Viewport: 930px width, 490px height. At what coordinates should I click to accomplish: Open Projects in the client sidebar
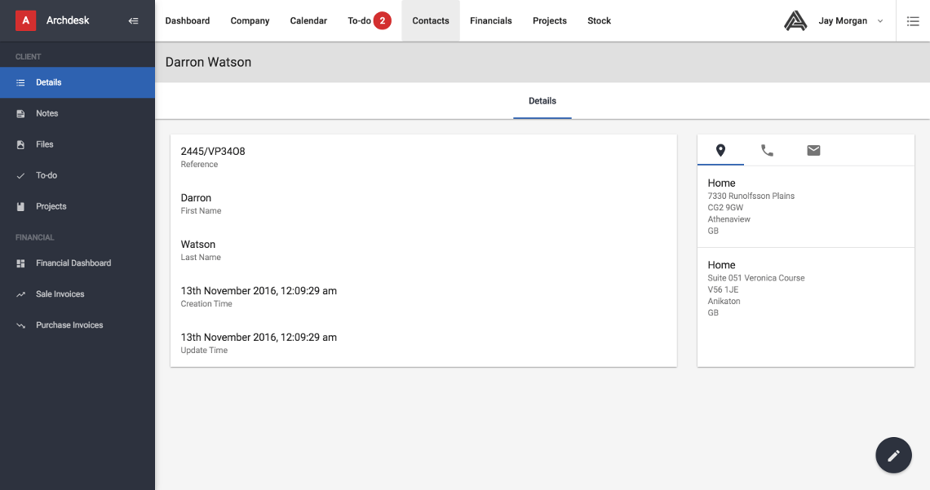click(77, 206)
